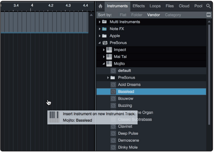Click the Basslead preset icon

point(113,91)
